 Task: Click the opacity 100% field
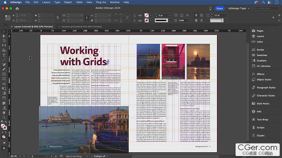click(183, 20)
